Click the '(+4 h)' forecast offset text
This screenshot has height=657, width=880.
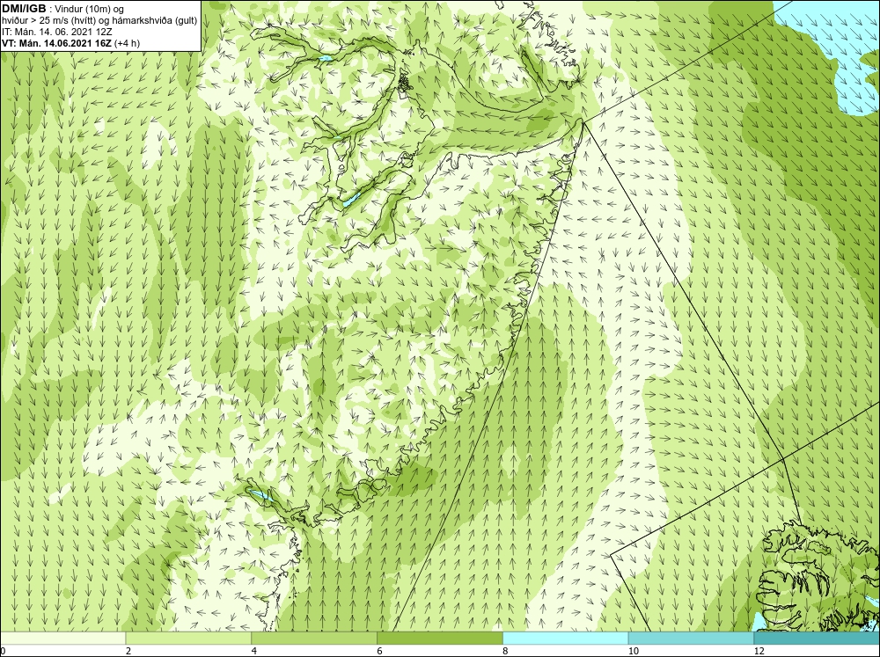(127, 43)
